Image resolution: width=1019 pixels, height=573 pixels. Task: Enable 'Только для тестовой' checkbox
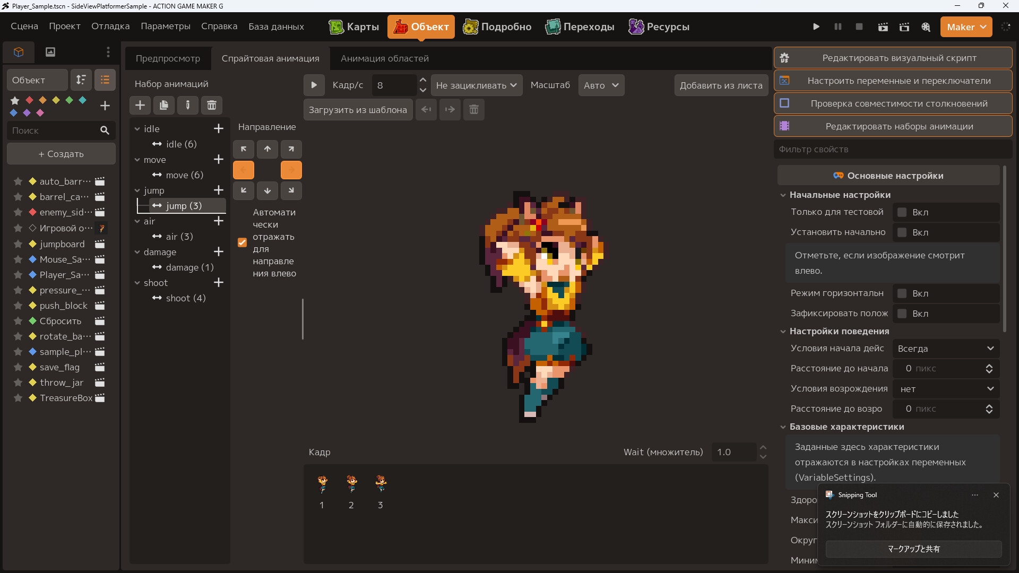coord(902,212)
